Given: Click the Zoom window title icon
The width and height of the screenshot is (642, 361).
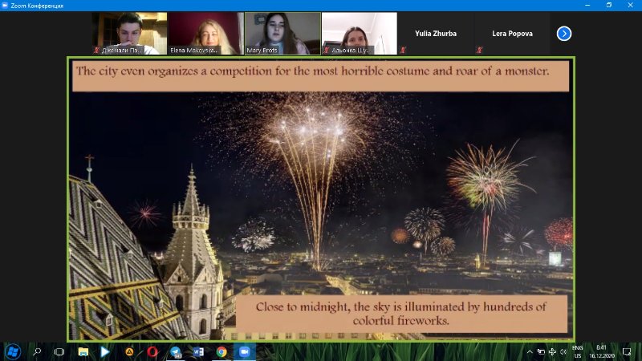Looking at the screenshot, I should pyautogui.click(x=5, y=6).
